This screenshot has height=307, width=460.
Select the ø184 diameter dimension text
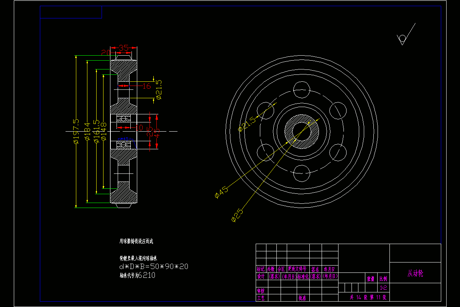(x=87, y=131)
